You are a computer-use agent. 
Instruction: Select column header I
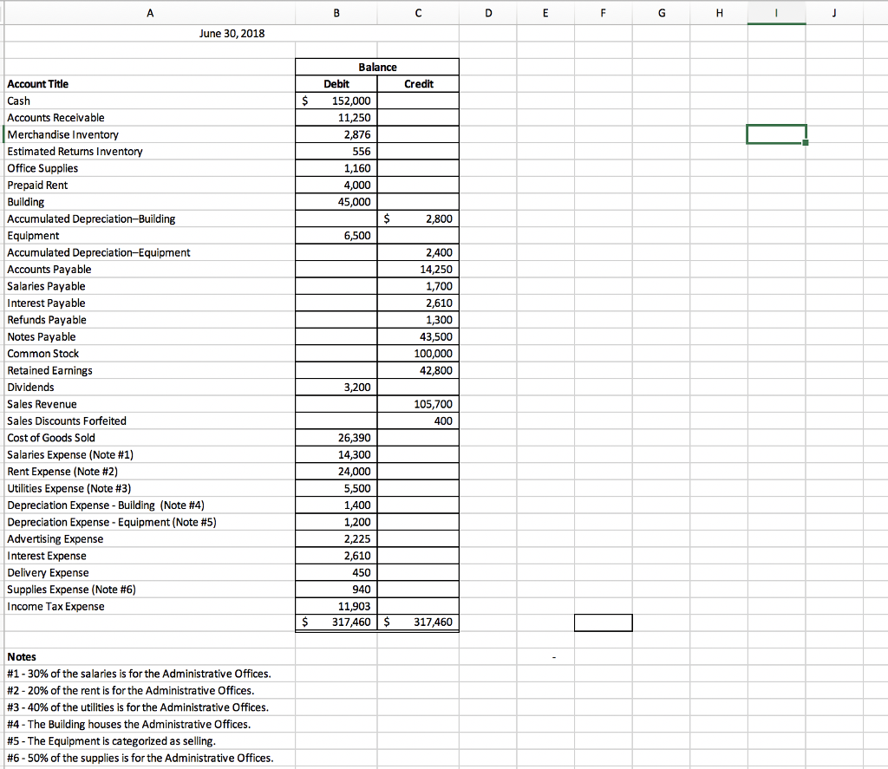tap(775, 13)
